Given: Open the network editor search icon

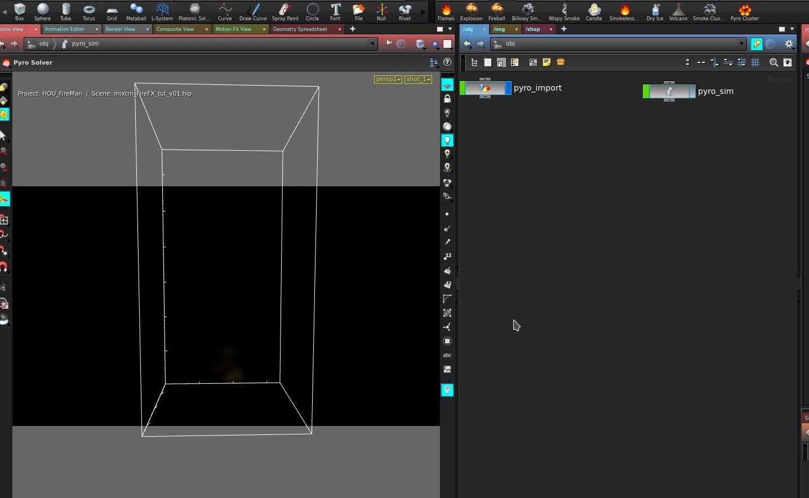Looking at the screenshot, I should click(774, 62).
